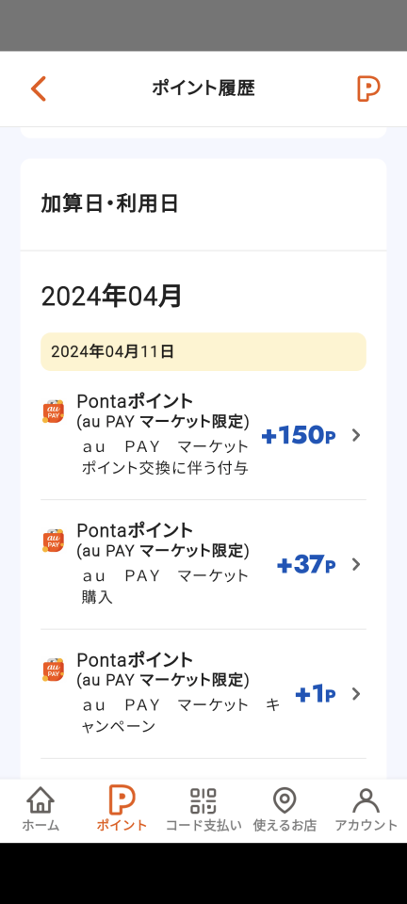Tap the orange back arrow icon
407x904 pixels.
38,89
